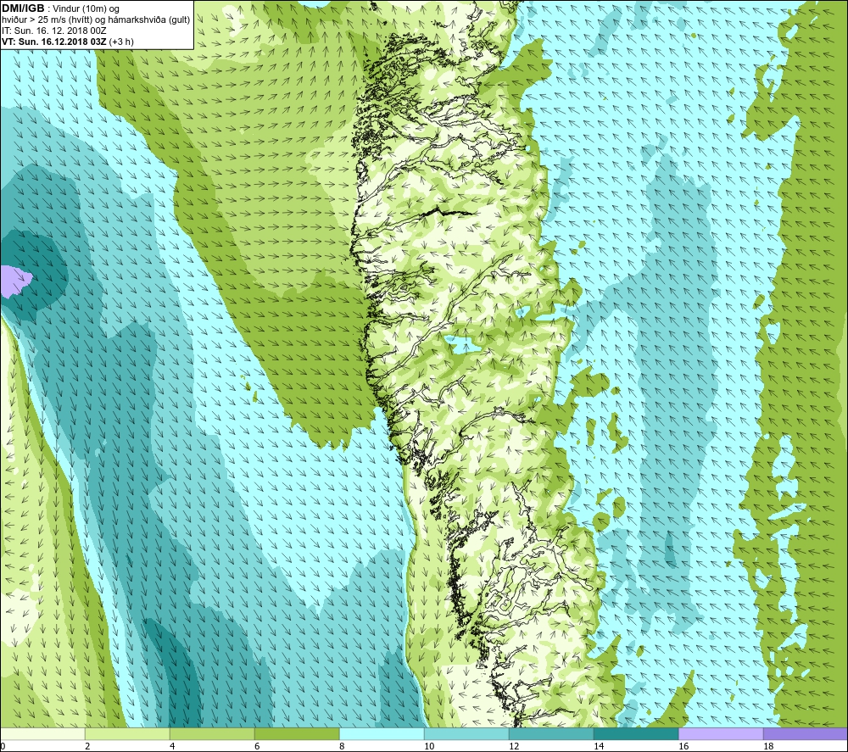
Task: Click legend scale label '10'
Action: point(429,746)
